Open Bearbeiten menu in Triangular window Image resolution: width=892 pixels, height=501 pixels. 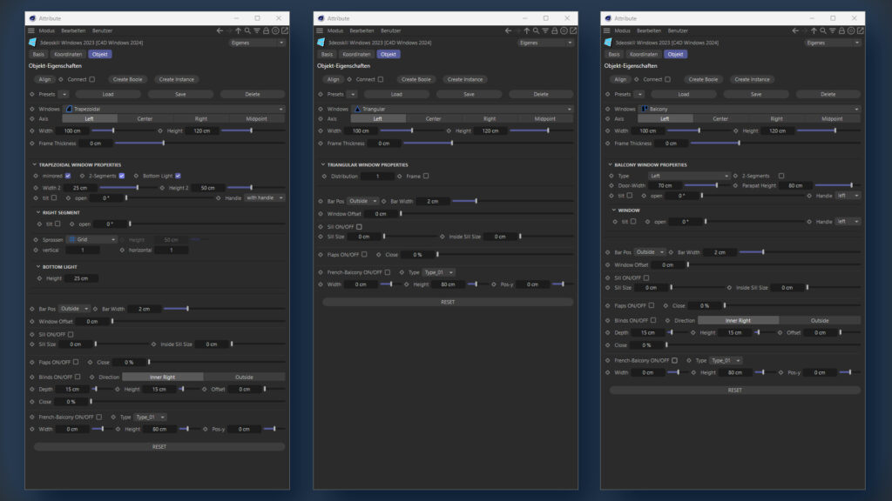(362, 30)
